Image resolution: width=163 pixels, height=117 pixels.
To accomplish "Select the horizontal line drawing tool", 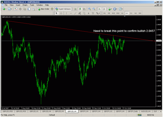I will point(71,13).
